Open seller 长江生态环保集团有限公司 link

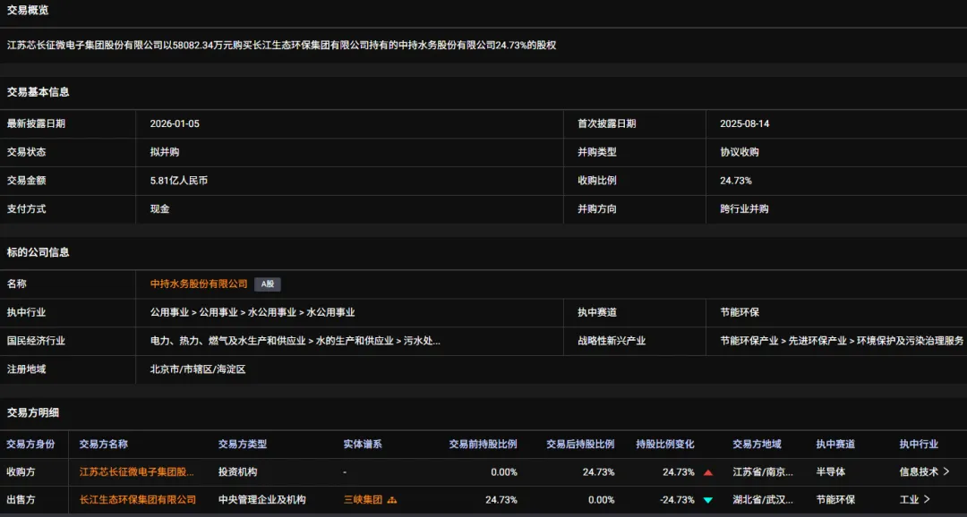(x=138, y=500)
